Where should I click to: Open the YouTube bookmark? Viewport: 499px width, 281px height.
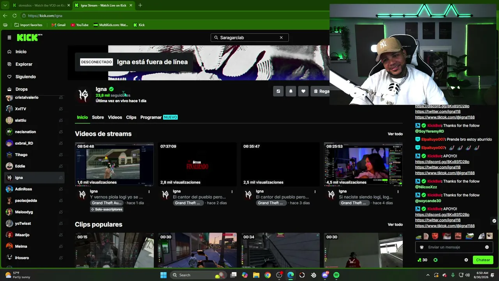click(x=80, y=25)
